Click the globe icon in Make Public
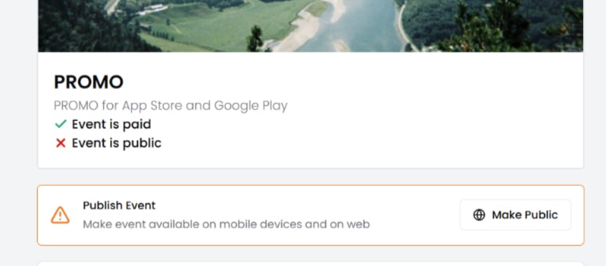606x266 pixels. click(479, 215)
